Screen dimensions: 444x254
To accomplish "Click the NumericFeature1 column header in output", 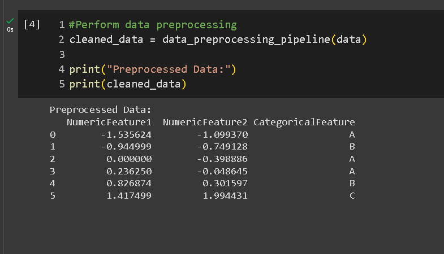I will click(109, 122).
